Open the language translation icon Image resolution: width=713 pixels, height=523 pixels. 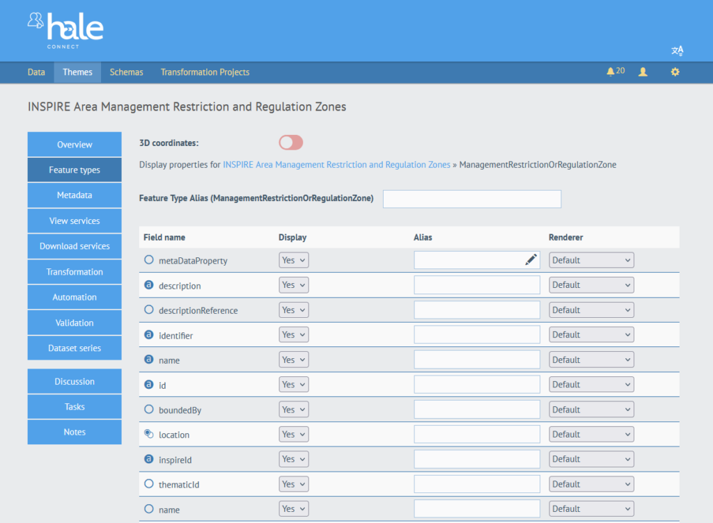coord(677,51)
